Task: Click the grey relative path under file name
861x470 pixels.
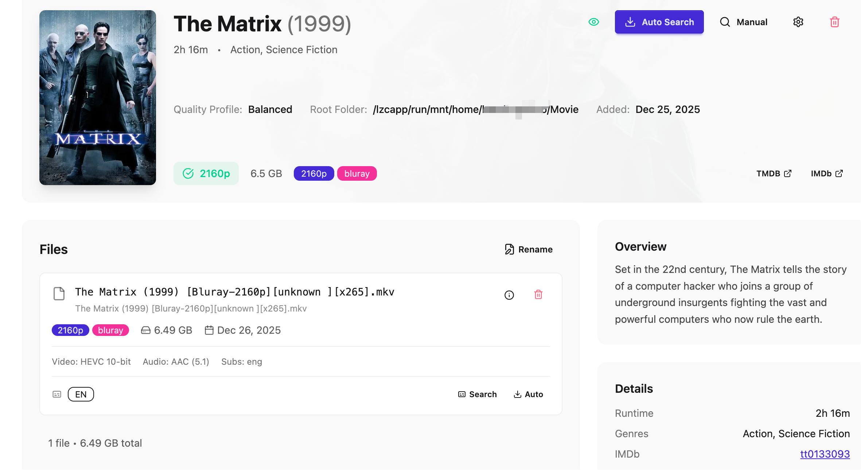Action: [191, 309]
